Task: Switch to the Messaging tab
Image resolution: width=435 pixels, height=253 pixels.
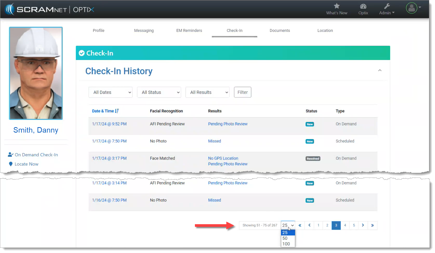Action: pyautogui.click(x=144, y=31)
